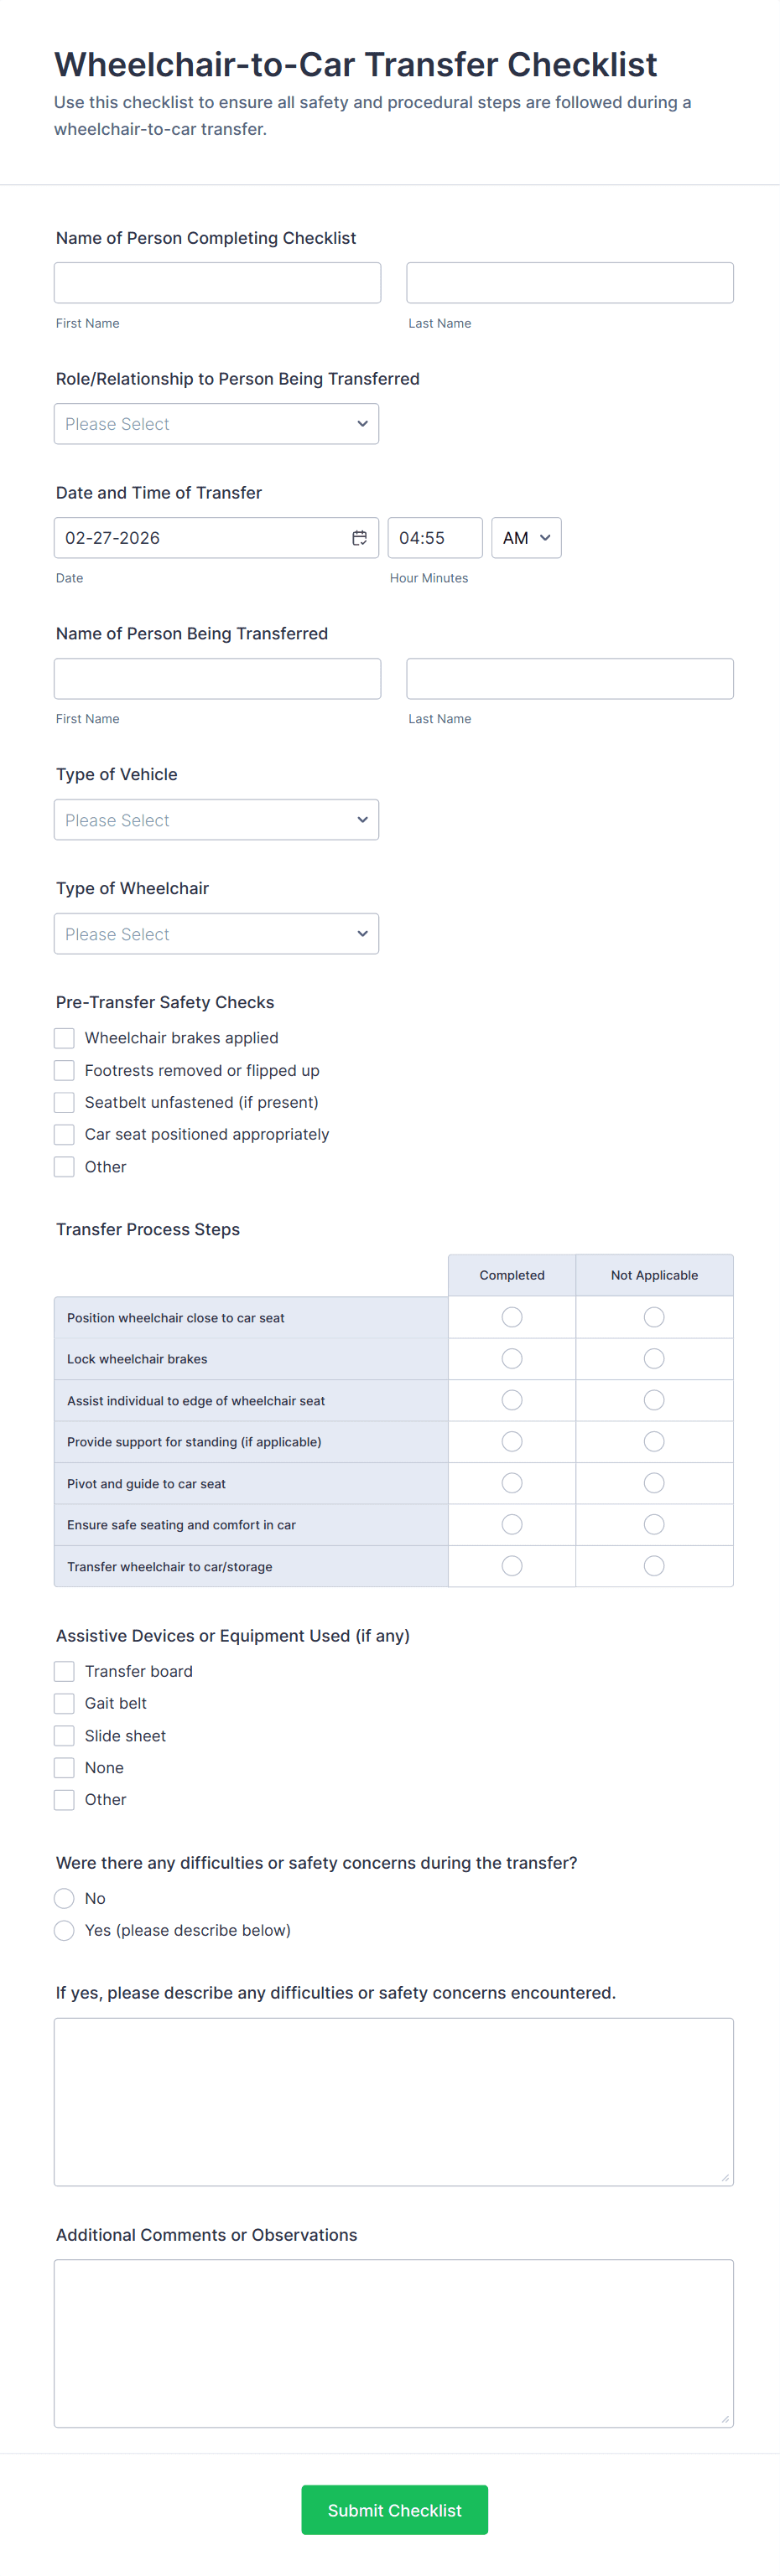Mark Pivot and guide as Not Applicable

pyautogui.click(x=654, y=1483)
